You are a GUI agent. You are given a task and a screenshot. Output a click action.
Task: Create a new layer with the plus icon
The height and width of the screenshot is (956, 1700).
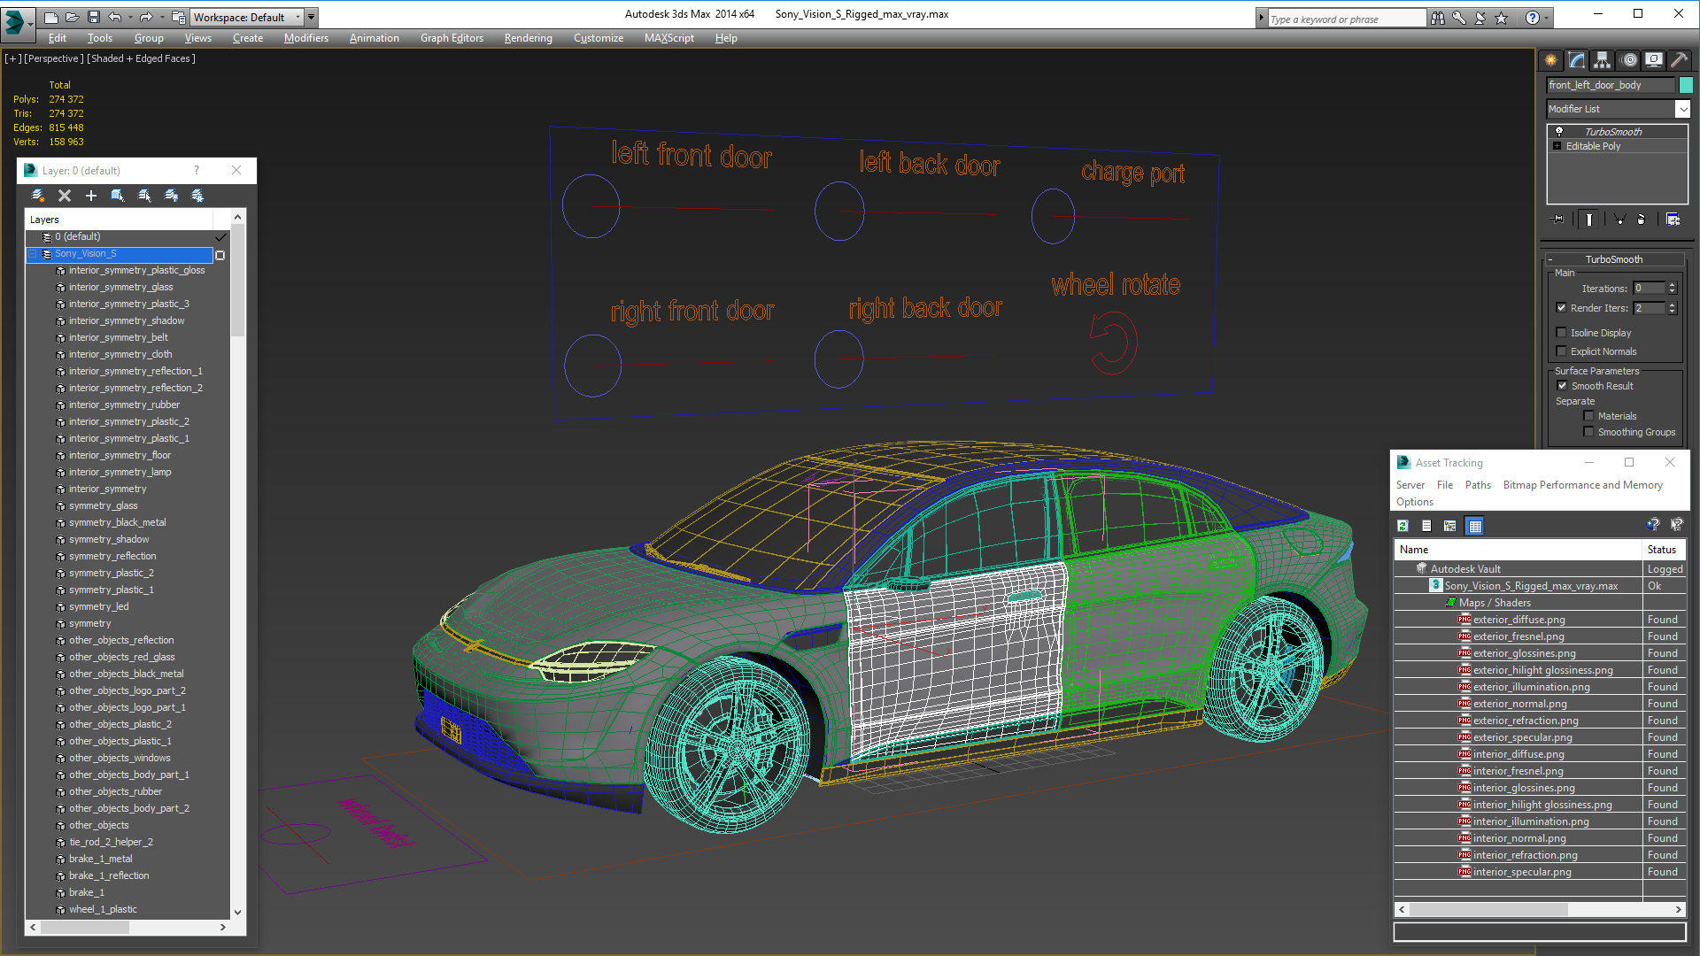pyautogui.click(x=91, y=196)
